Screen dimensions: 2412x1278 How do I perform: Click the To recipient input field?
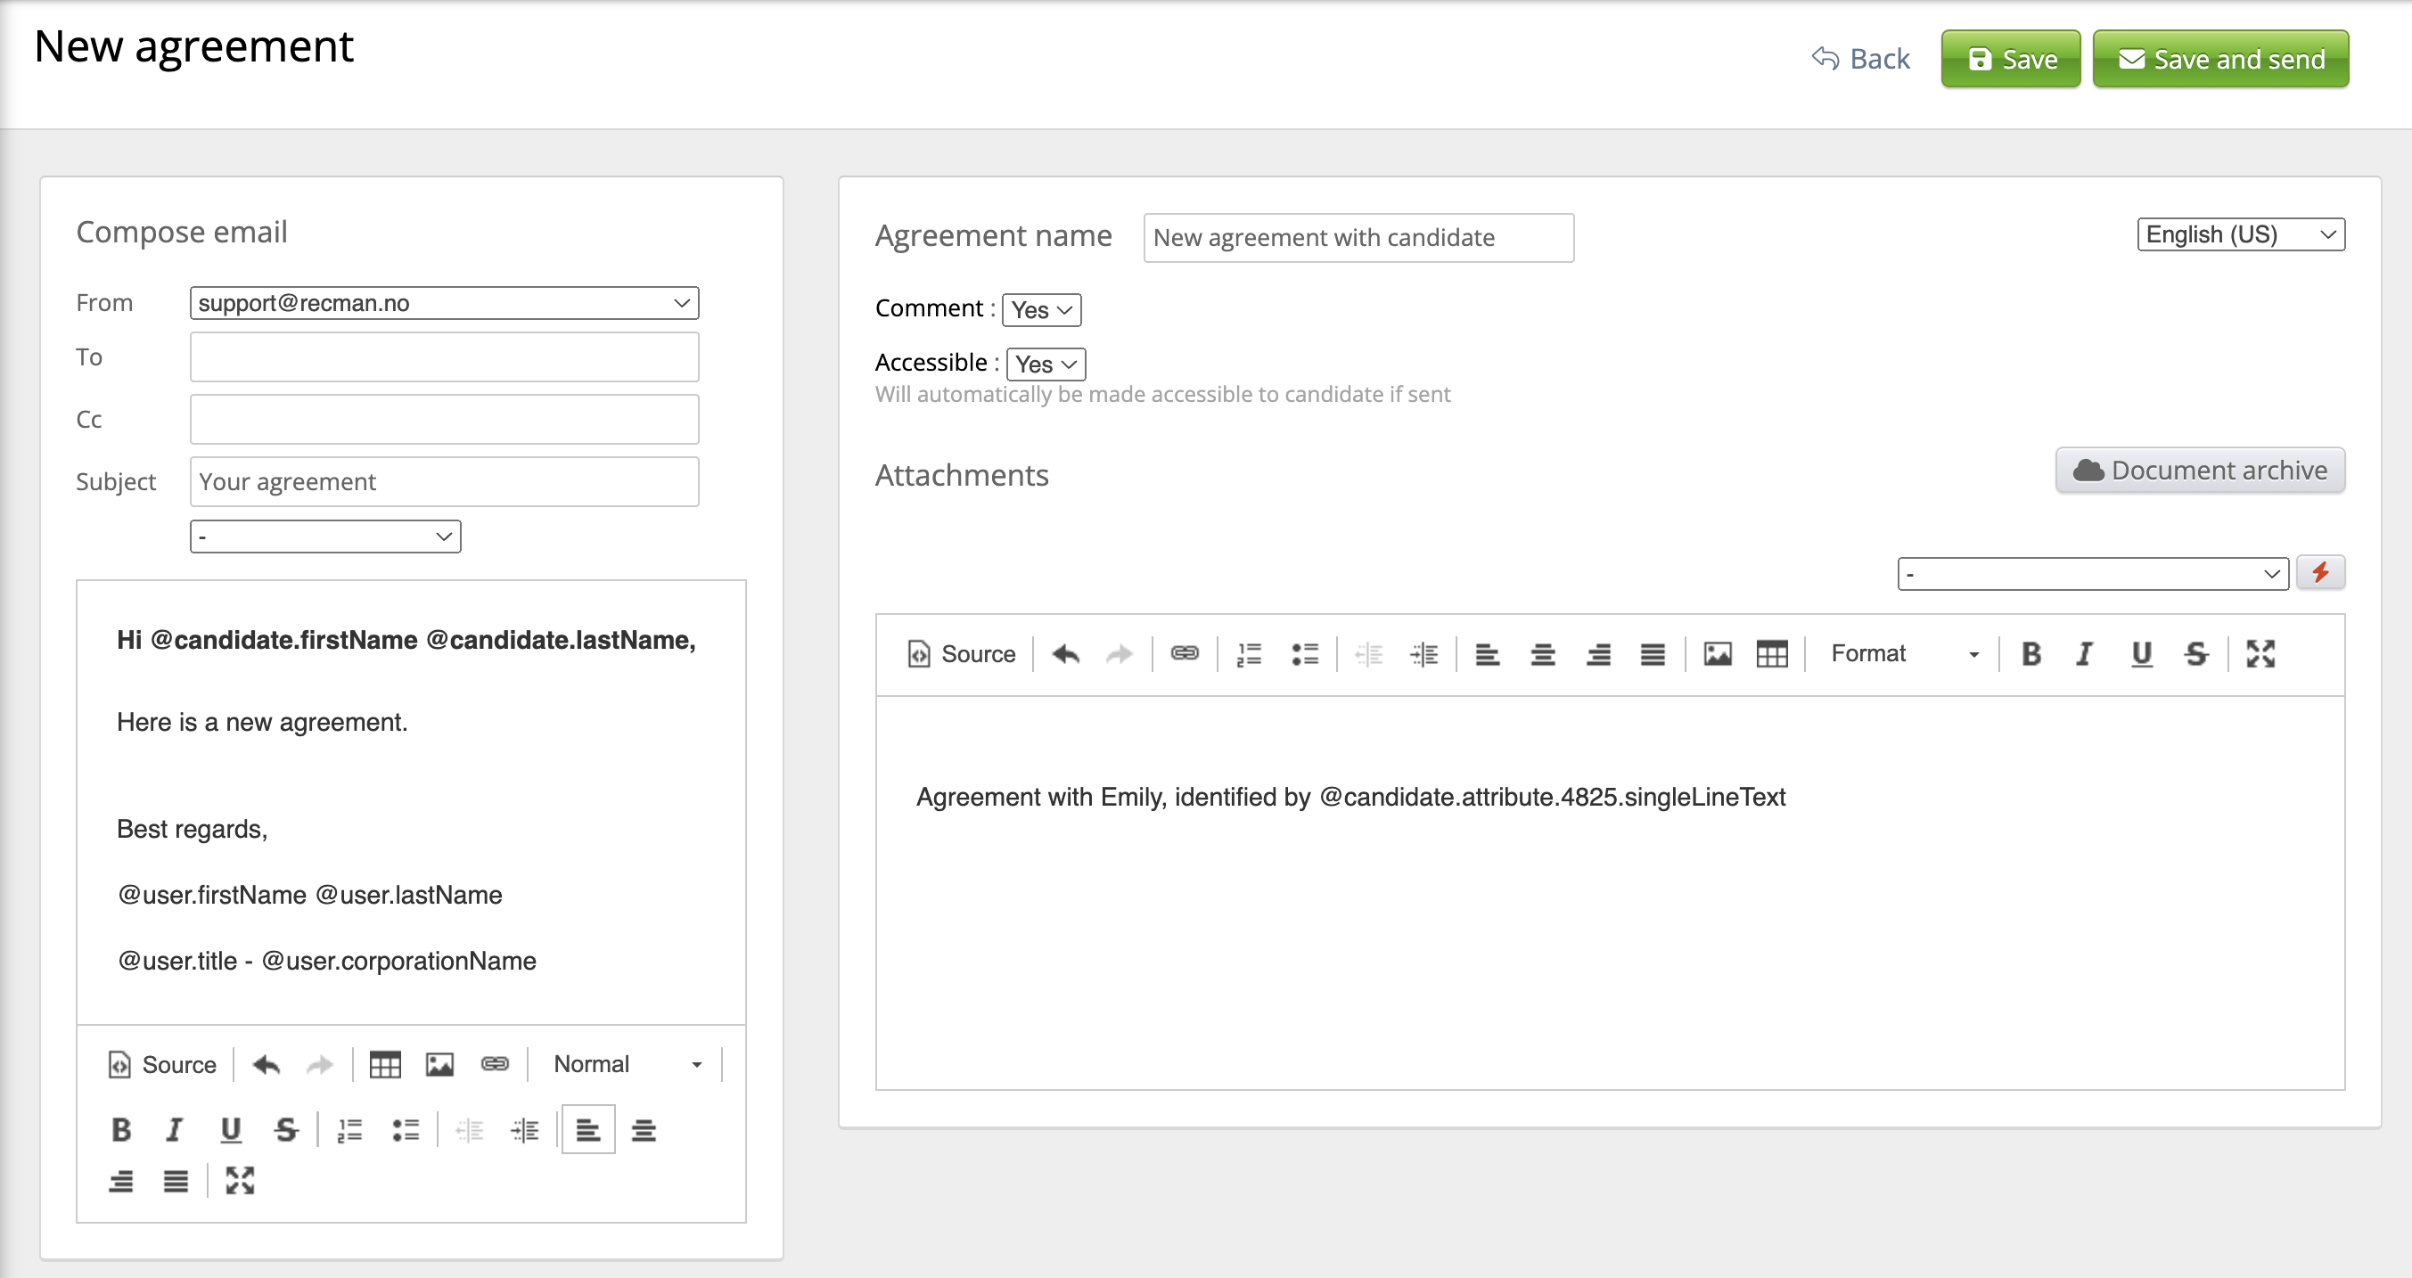click(444, 356)
